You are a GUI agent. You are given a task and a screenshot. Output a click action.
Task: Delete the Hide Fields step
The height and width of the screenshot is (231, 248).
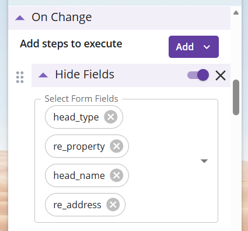221,75
